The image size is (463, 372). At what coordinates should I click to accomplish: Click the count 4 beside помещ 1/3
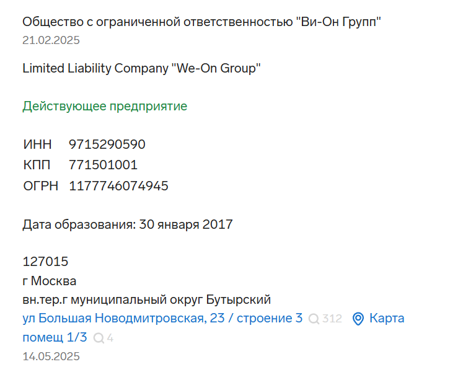pos(110,338)
